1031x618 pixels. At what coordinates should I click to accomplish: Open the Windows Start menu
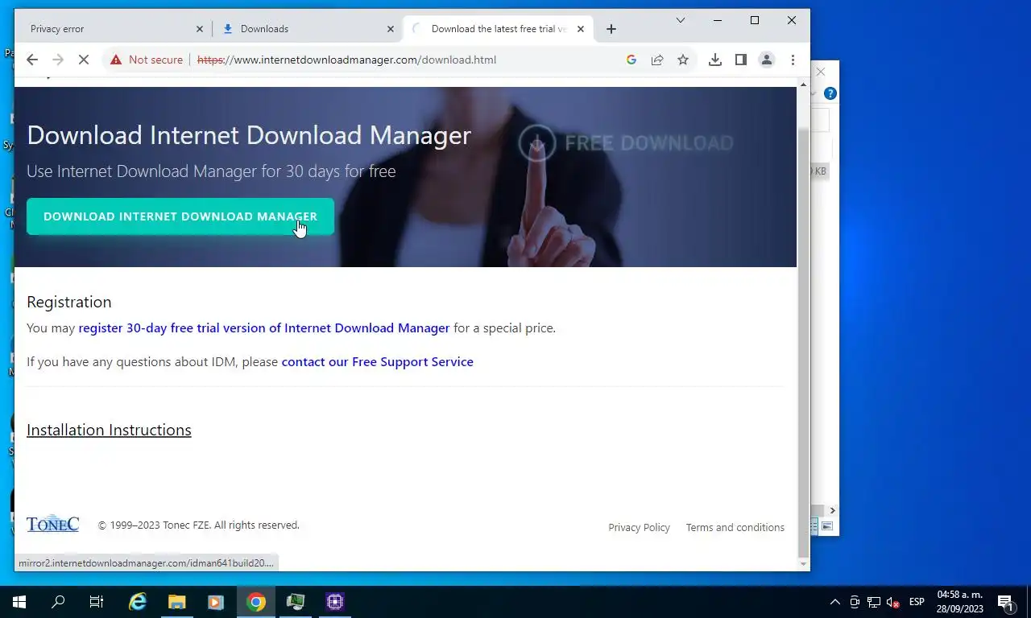point(19,602)
